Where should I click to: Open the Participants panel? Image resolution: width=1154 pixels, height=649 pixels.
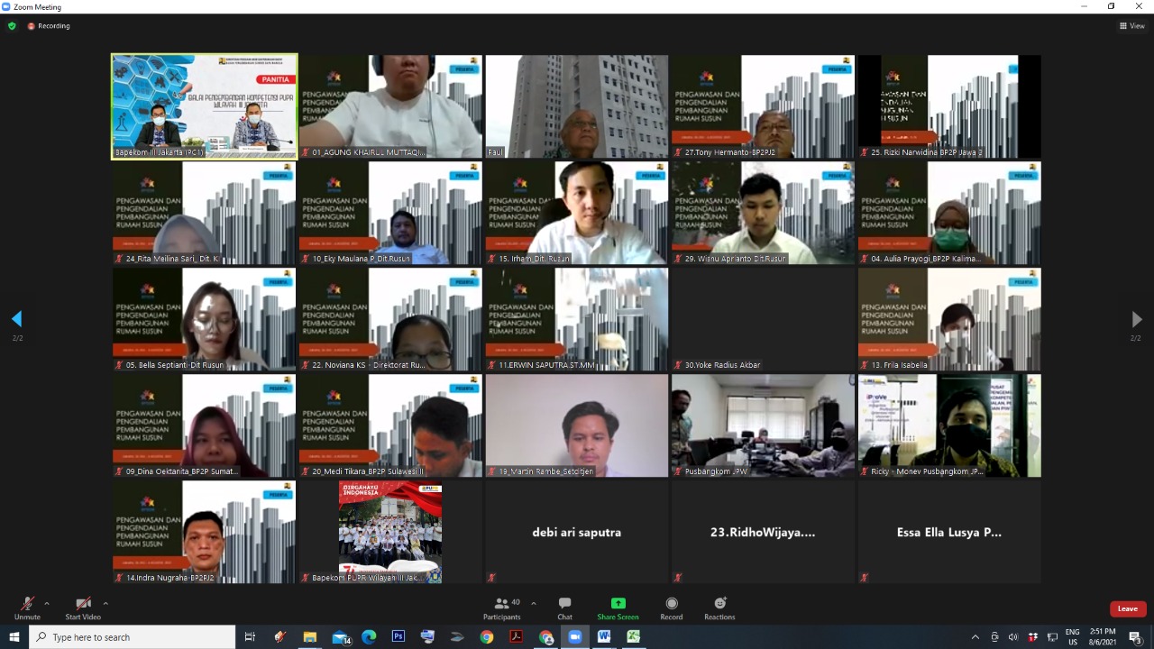point(501,608)
